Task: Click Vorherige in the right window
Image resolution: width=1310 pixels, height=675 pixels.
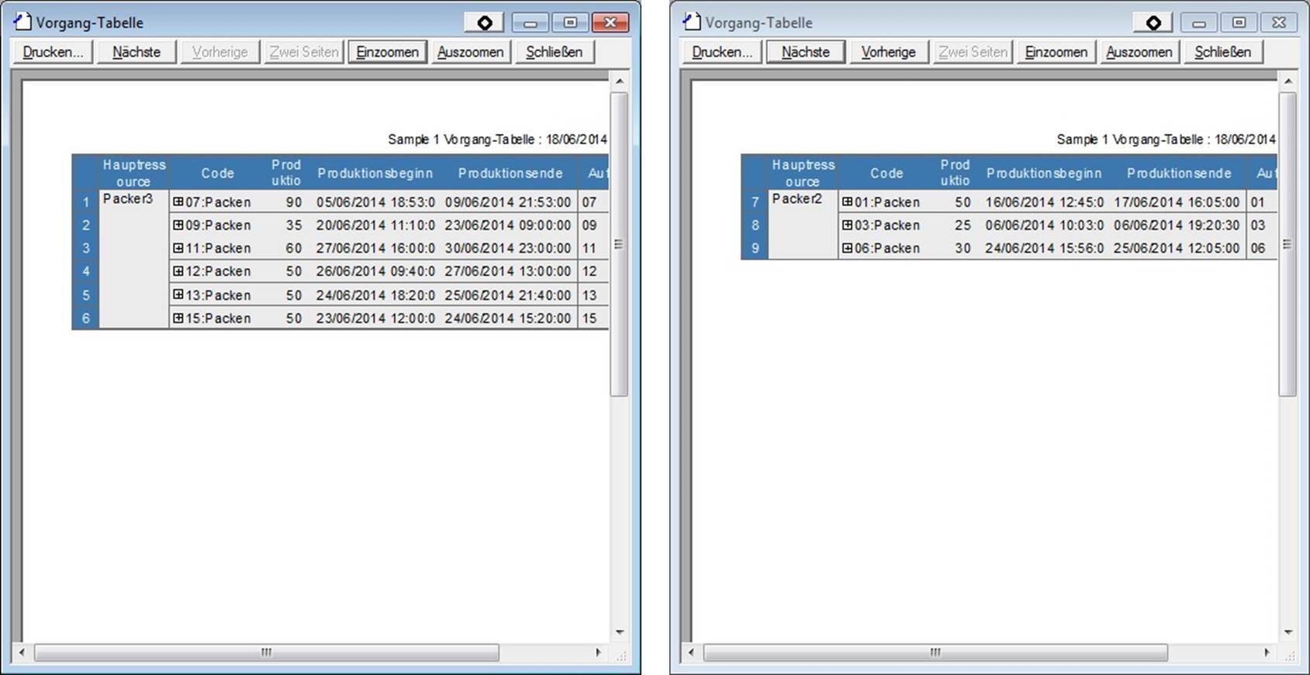Action: coord(888,52)
